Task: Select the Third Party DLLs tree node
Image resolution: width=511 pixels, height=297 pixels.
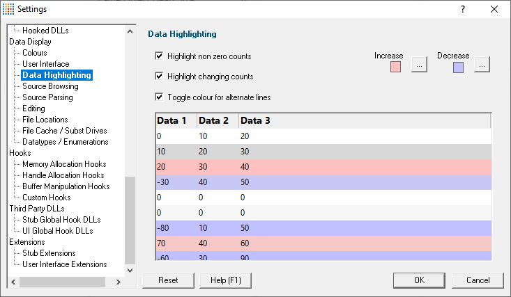Action: tap(37, 209)
